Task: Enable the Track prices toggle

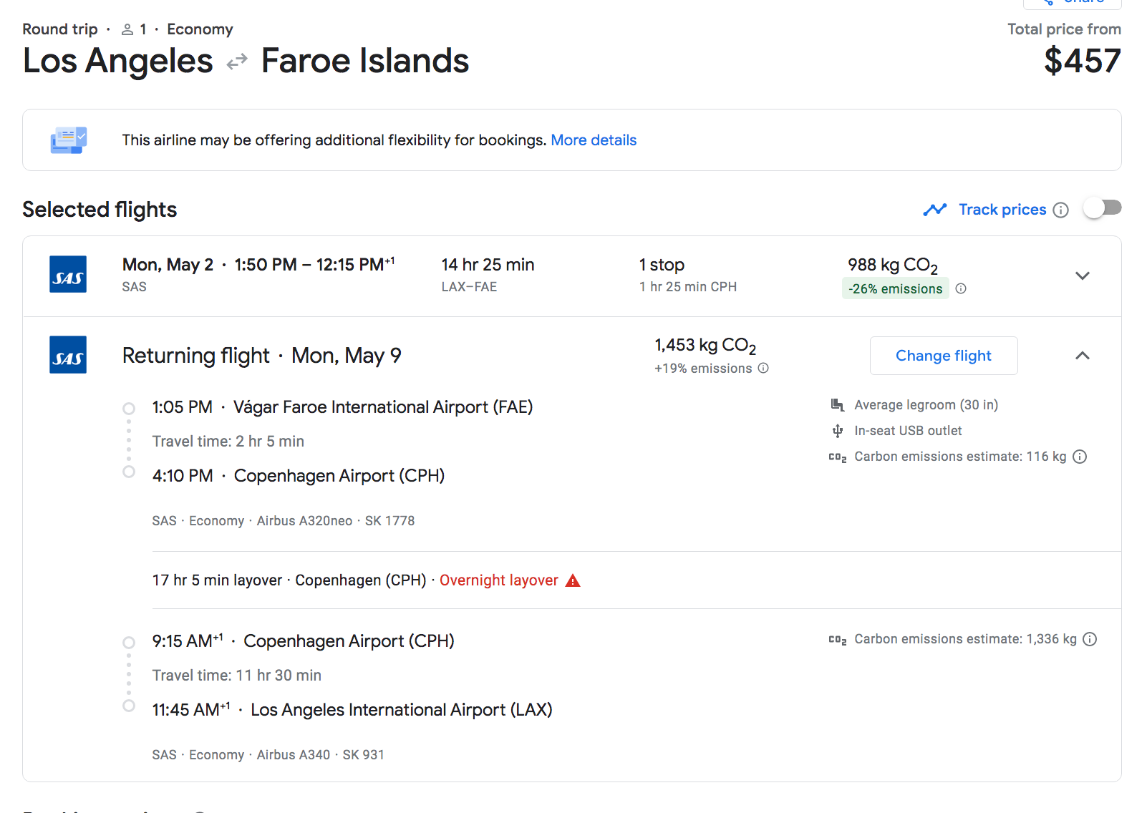Action: click(1102, 208)
